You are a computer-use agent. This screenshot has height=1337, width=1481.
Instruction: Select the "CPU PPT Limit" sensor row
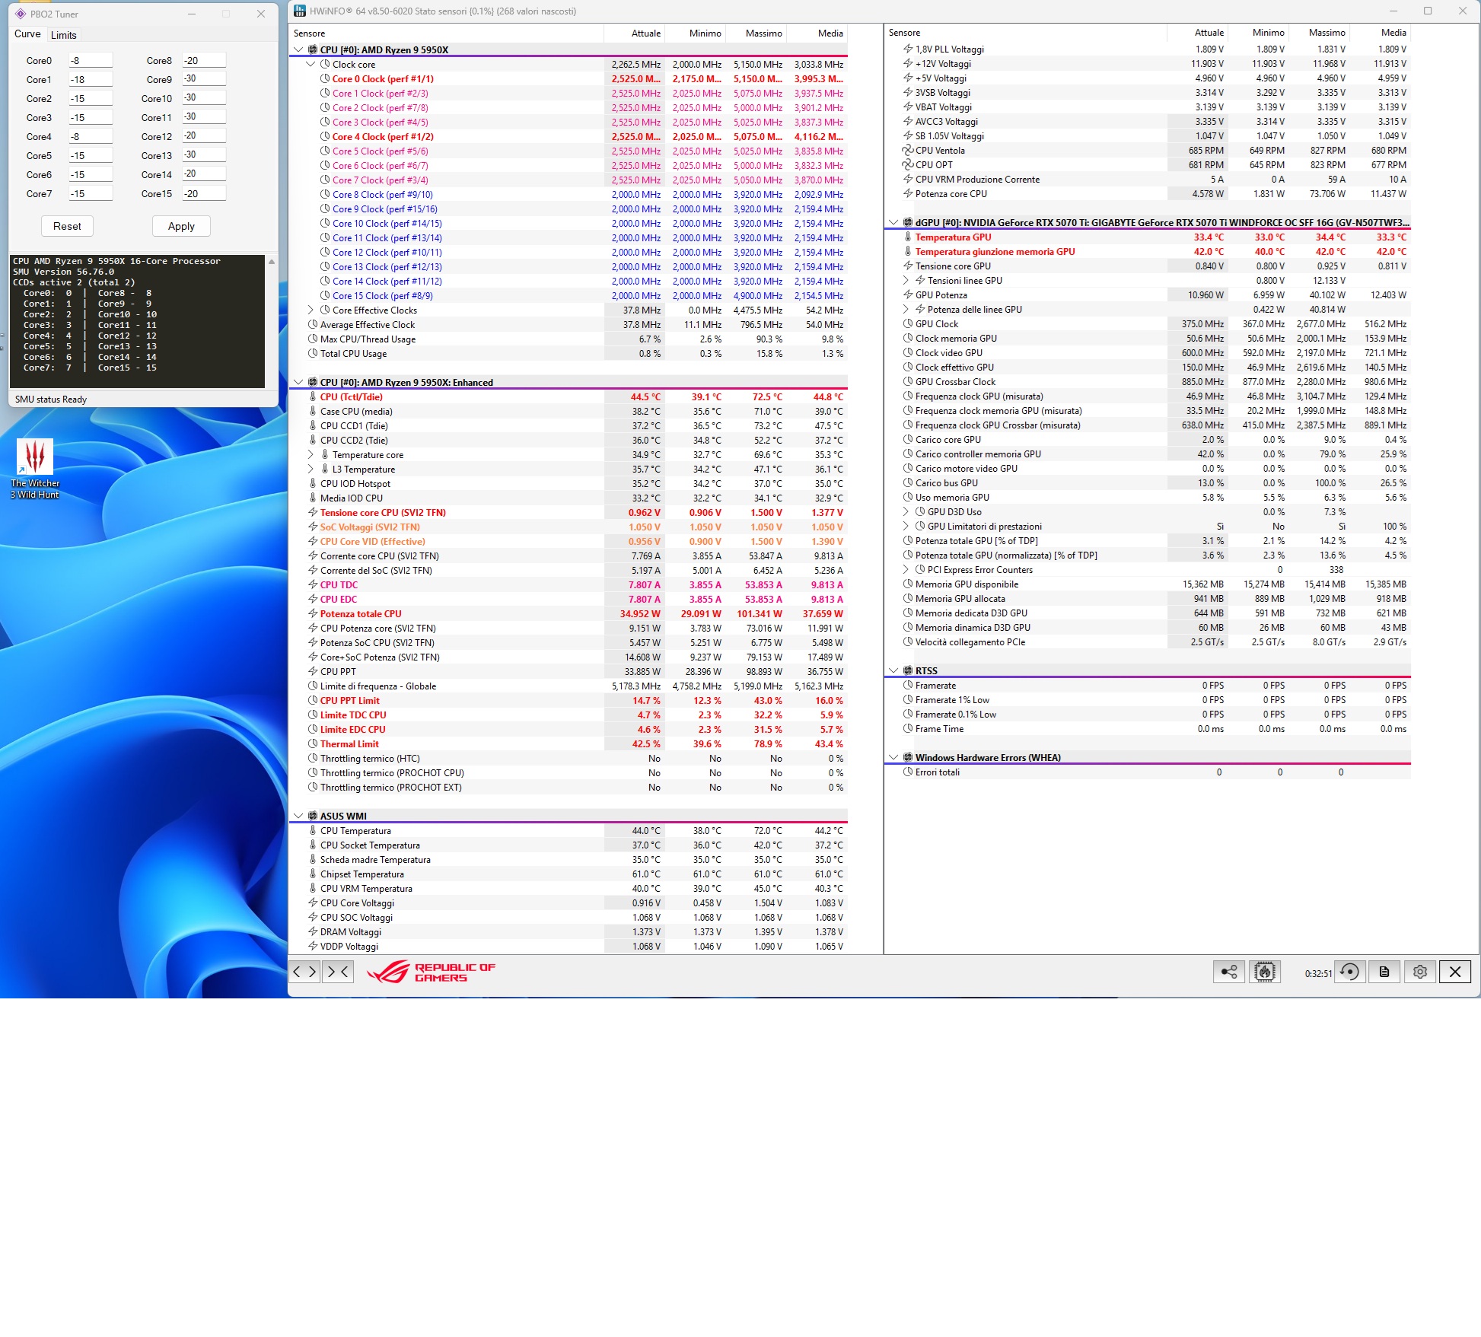[569, 701]
